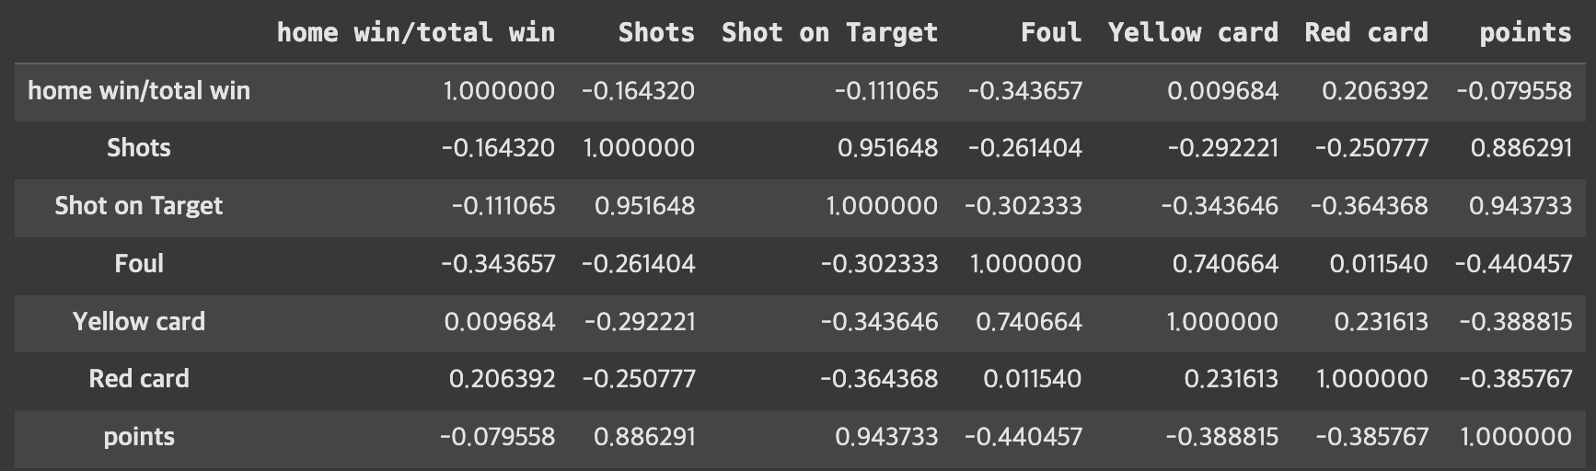
Task: Select the -0.440457 cell in Foul row
Action: click(1513, 264)
